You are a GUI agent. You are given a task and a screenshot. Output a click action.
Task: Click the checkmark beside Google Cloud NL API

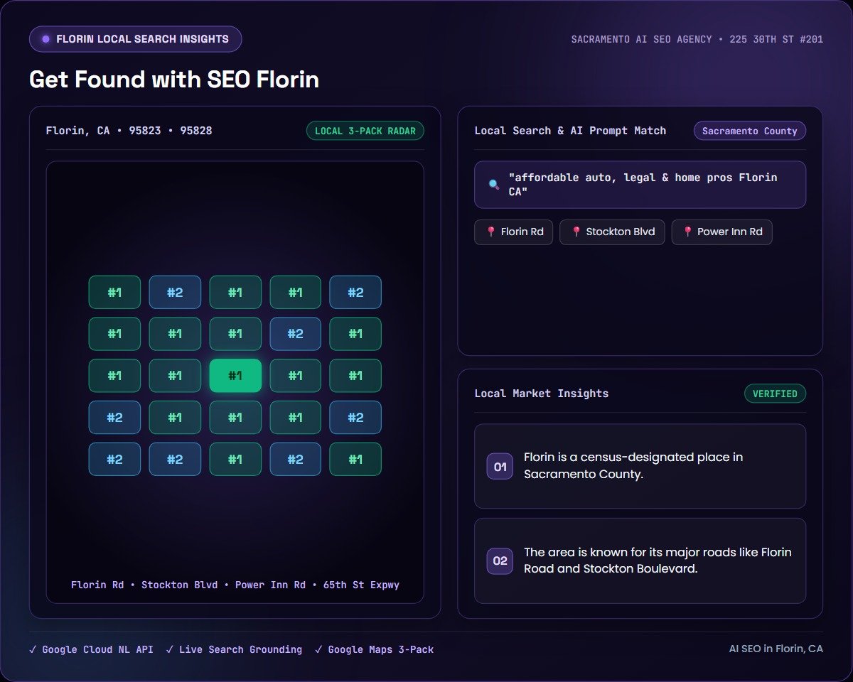[x=33, y=649]
